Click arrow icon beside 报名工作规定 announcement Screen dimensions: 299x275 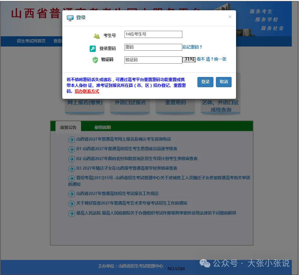[x=71, y=194]
